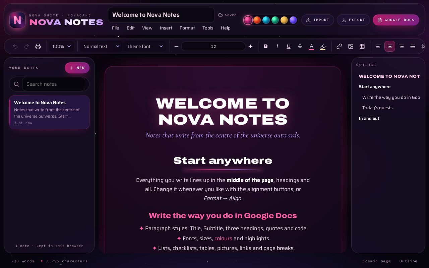
Task: Redo using the toolbar arrow
Action: tap(26, 46)
